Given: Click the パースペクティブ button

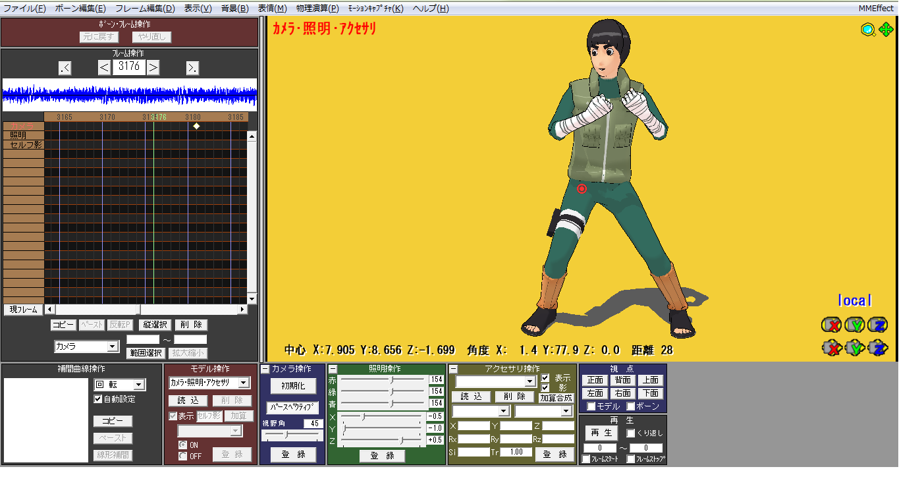Looking at the screenshot, I should point(292,407).
